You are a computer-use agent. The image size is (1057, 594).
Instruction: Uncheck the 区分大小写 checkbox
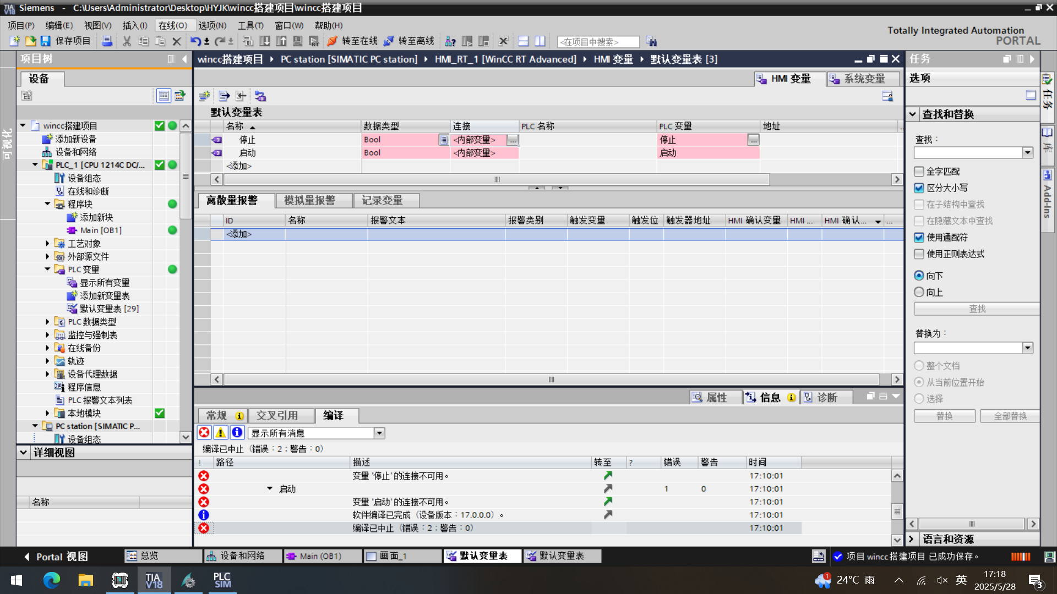919,188
